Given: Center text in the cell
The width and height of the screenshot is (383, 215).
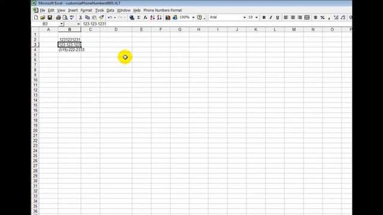Looking at the screenshot, I should tap(293, 17).
